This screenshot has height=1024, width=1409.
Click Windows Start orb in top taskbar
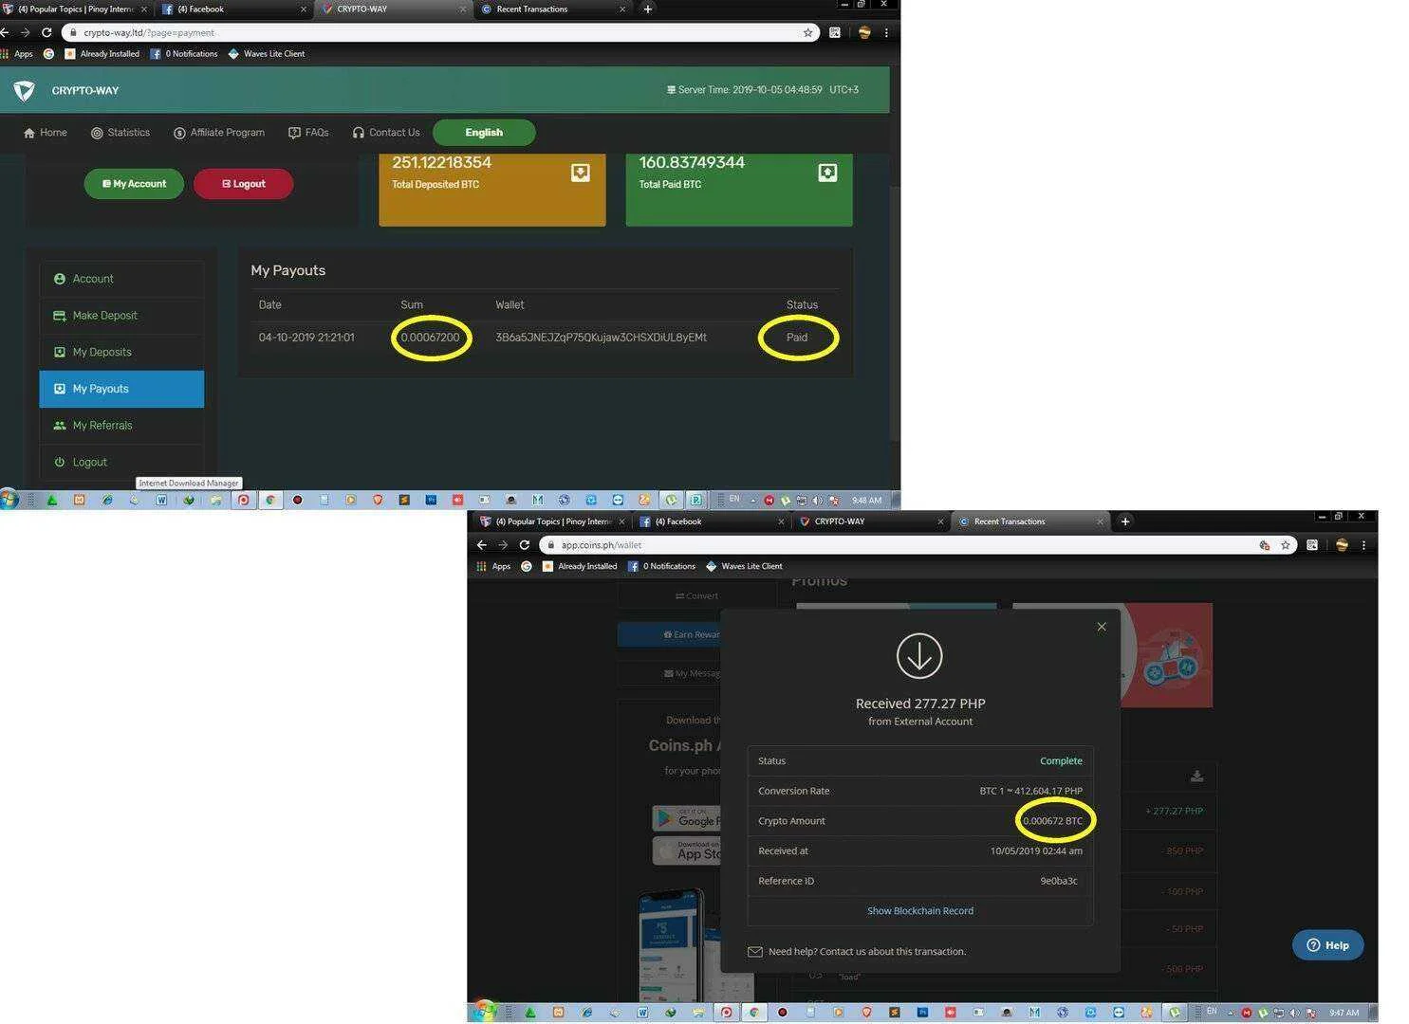tap(9, 500)
